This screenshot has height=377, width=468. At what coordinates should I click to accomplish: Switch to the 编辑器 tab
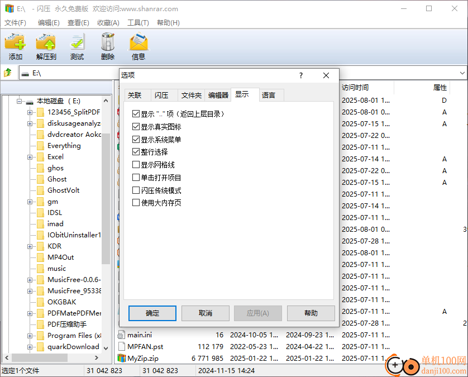[x=218, y=95]
